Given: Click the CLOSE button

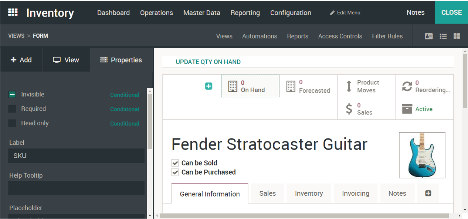Looking at the screenshot, I should click(451, 12).
